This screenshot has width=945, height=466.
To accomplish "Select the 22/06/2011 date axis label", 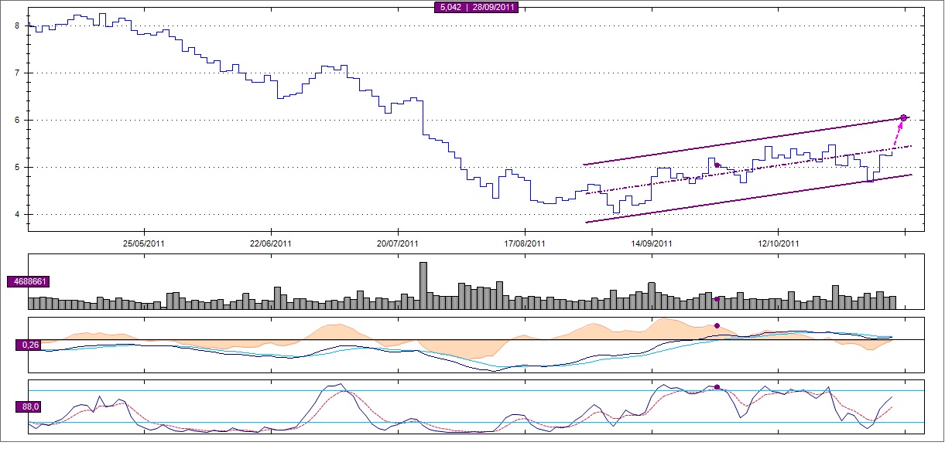I will coord(271,243).
